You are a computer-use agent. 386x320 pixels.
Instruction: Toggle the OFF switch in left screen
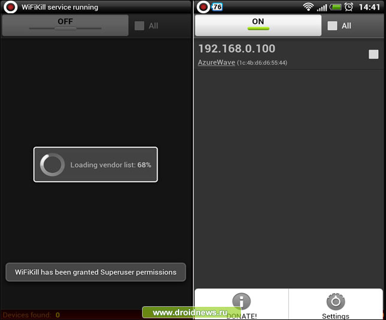[x=65, y=25]
